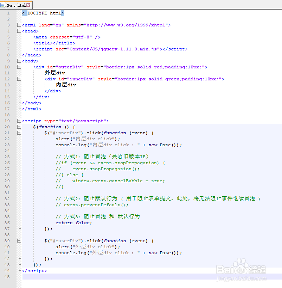
Task: Click the 外层div text on line 11
Action: pyautogui.click(x=55, y=73)
